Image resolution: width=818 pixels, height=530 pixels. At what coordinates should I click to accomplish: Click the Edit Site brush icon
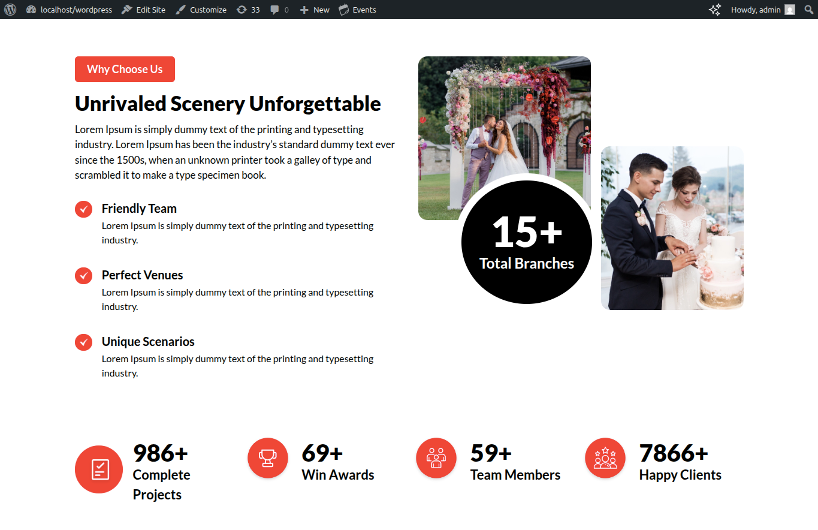126,10
